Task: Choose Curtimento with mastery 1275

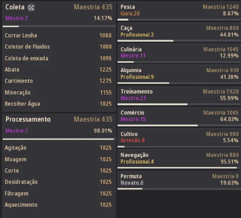Action: pos(58,81)
